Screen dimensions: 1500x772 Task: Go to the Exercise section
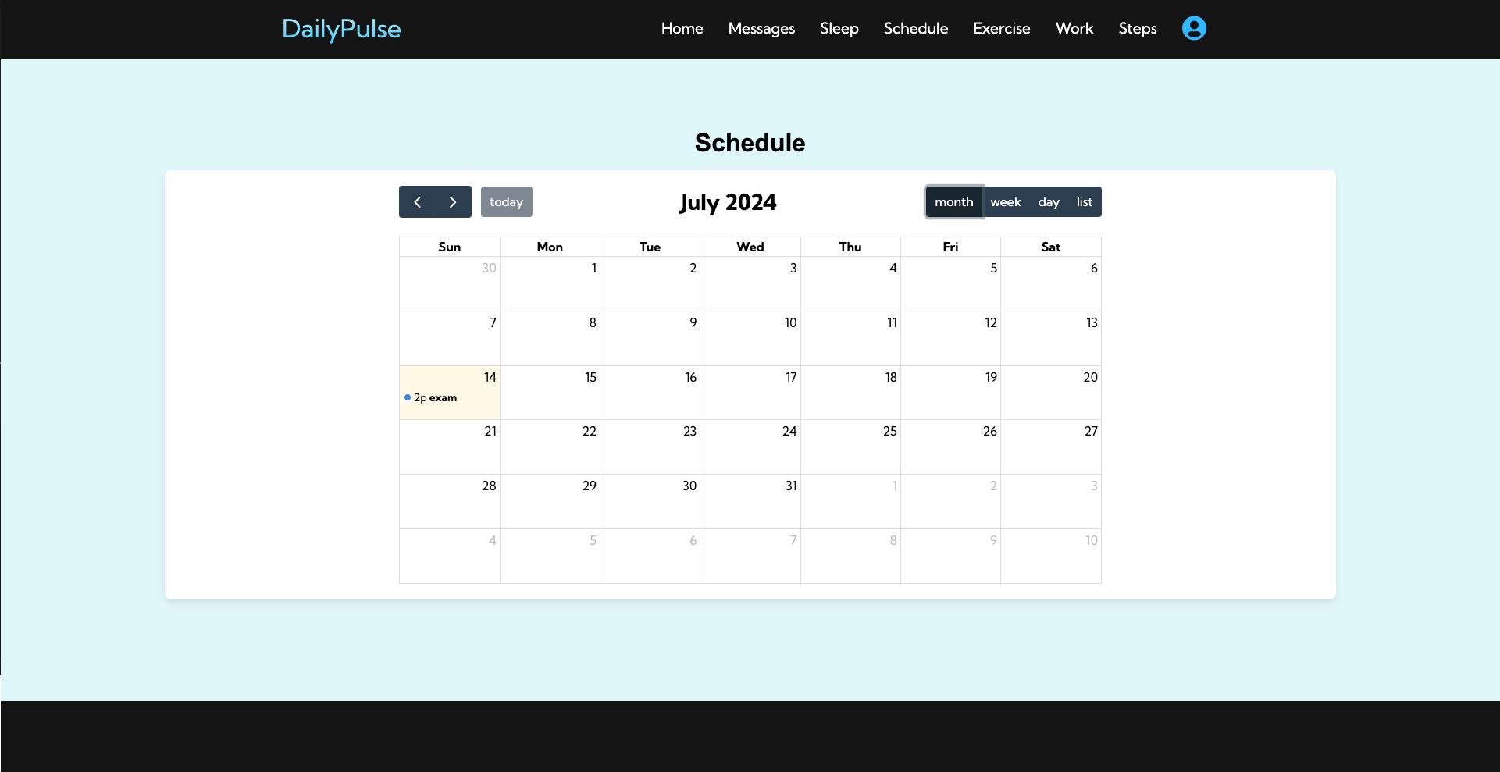pyautogui.click(x=1001, y=29)
